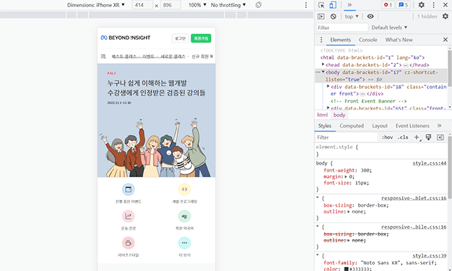Toggle the computed styles sidebar icon

pos(440,138)
